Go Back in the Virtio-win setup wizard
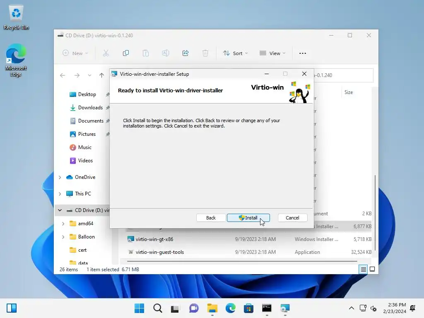 tap(211, 218)
